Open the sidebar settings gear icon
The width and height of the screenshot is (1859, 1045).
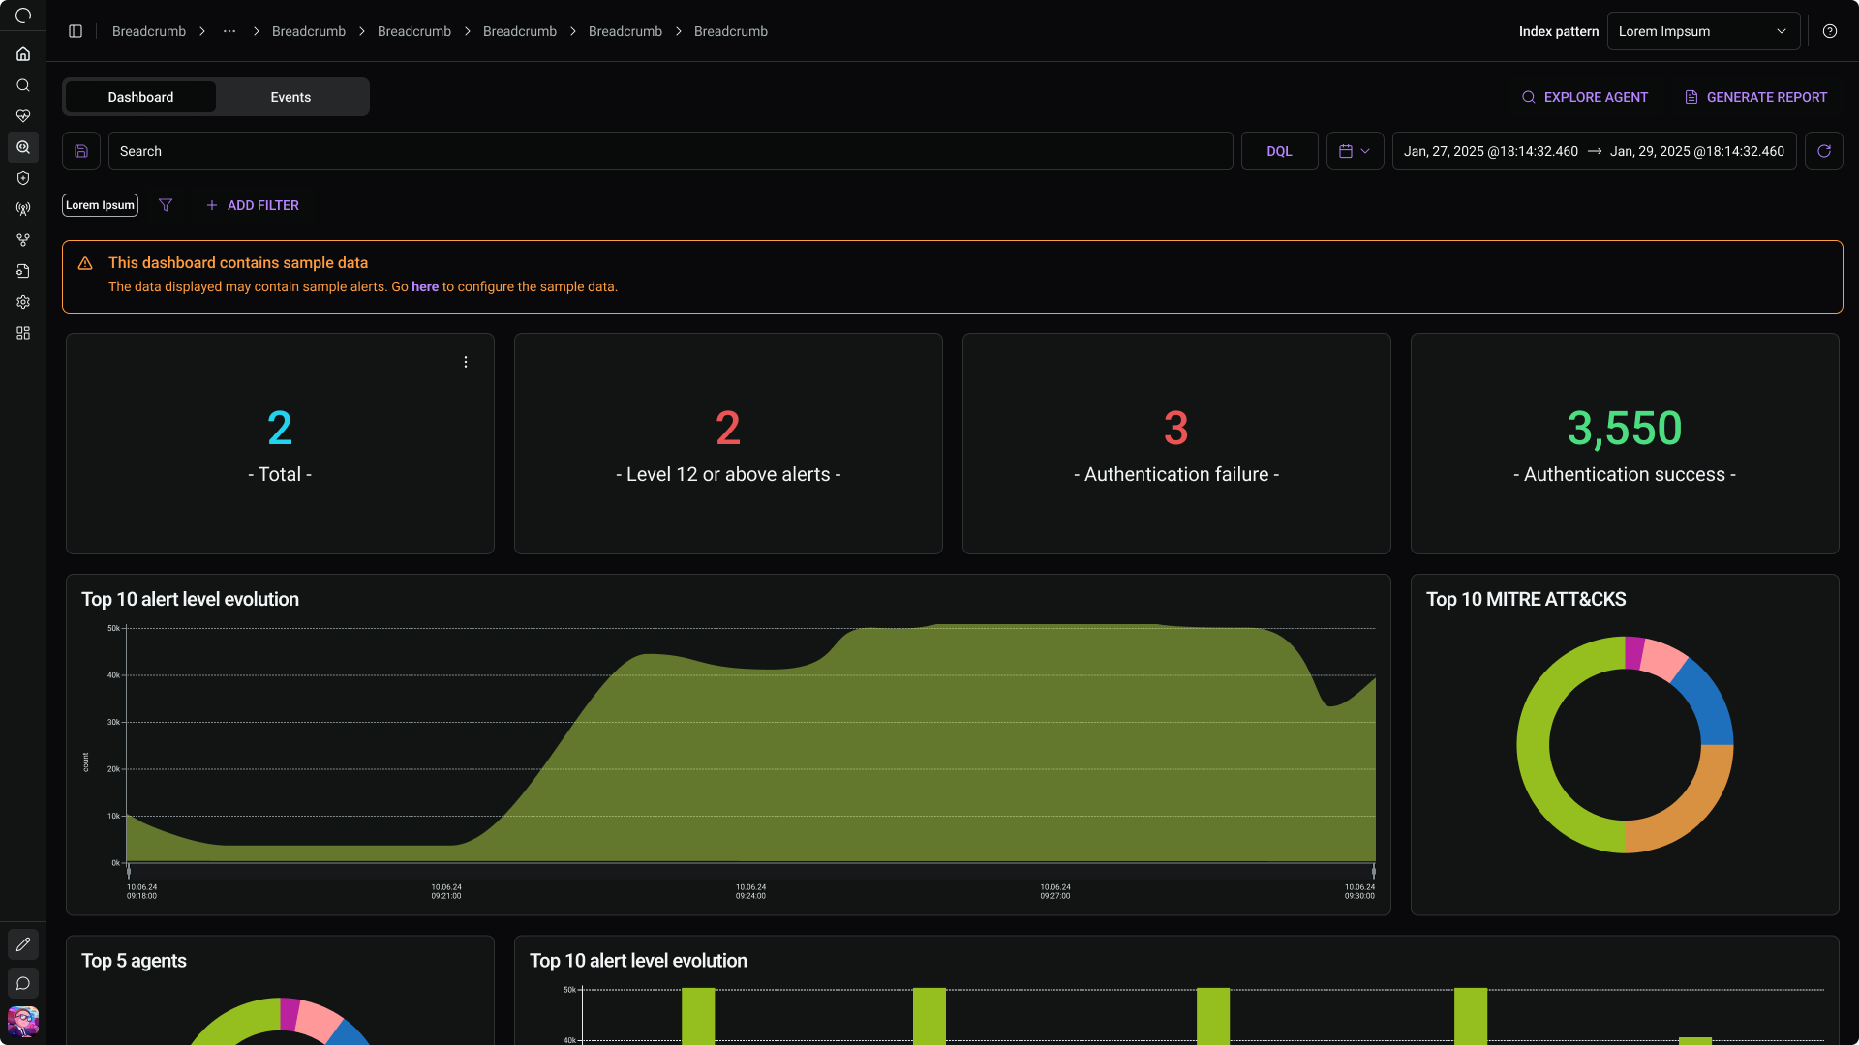[x=23, y=302]
